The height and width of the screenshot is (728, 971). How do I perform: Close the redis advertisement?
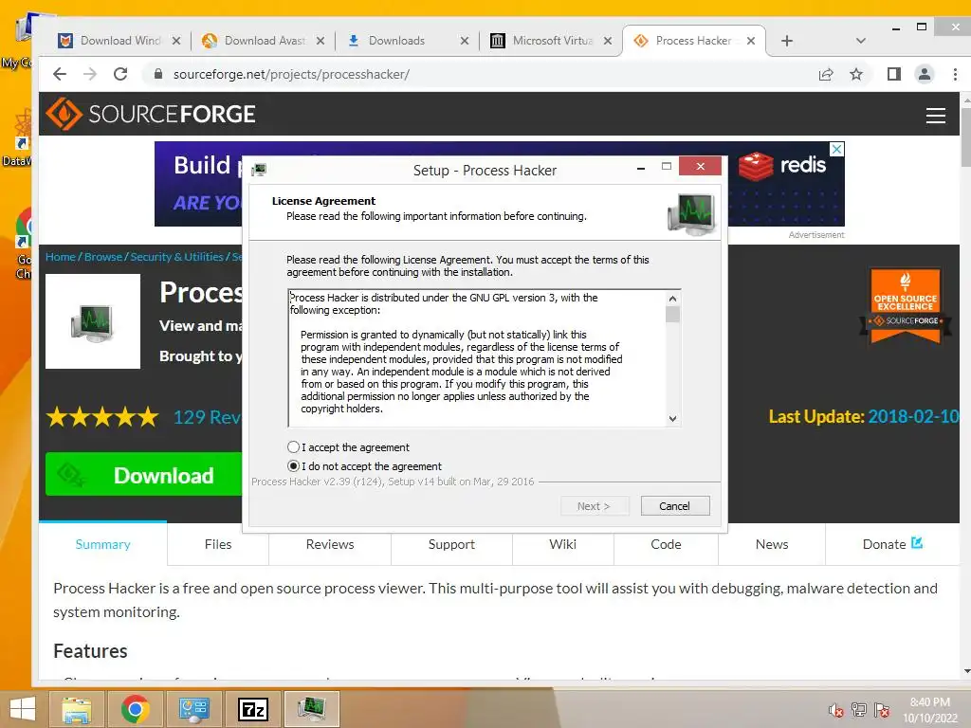[836, 149]
